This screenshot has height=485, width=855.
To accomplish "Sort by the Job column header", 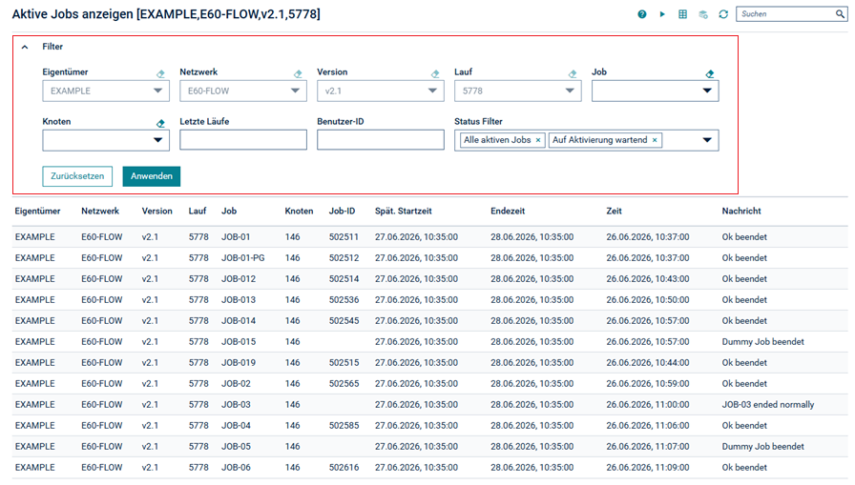I will 229,212.
